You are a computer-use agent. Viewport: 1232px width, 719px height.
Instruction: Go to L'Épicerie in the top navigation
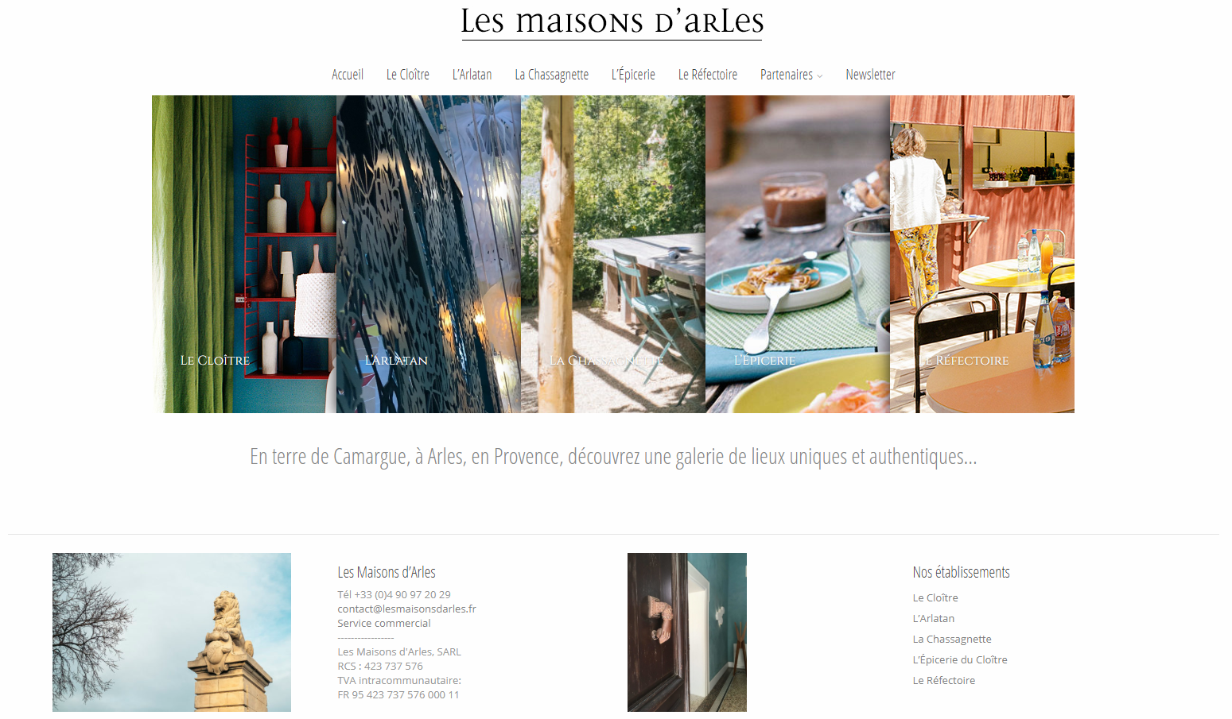(633, 75)
